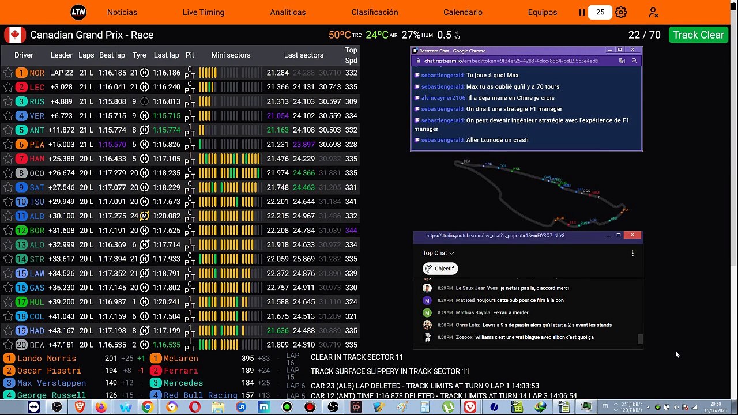Open uTorrent from the taskbar
Image resolution: width=738 pixels, height=415 pixels.
pos(448,407)
